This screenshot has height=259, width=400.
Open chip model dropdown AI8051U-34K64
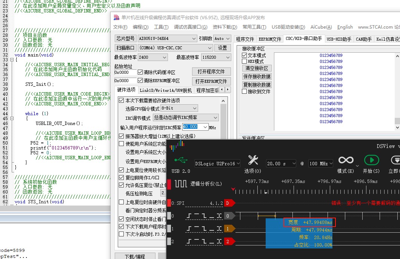click(167, 38)
